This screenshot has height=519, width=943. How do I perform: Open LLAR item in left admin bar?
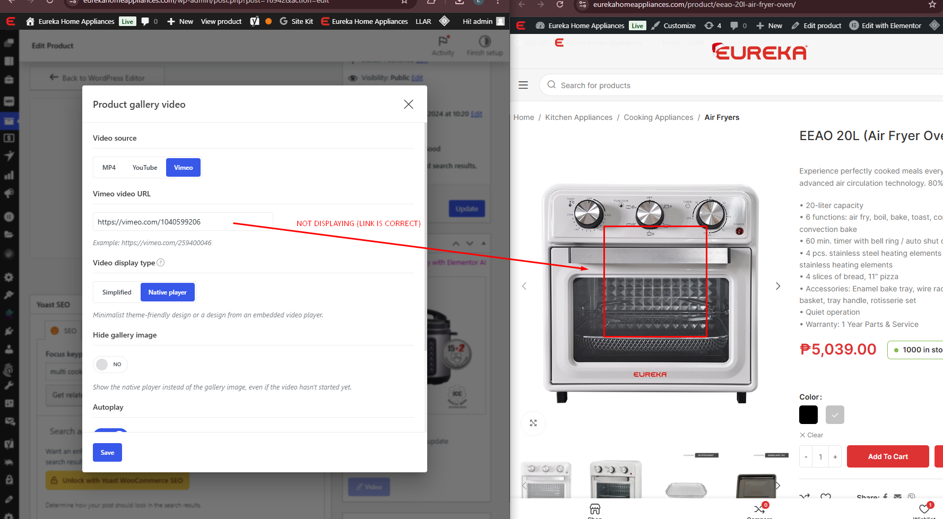(423, 21)
